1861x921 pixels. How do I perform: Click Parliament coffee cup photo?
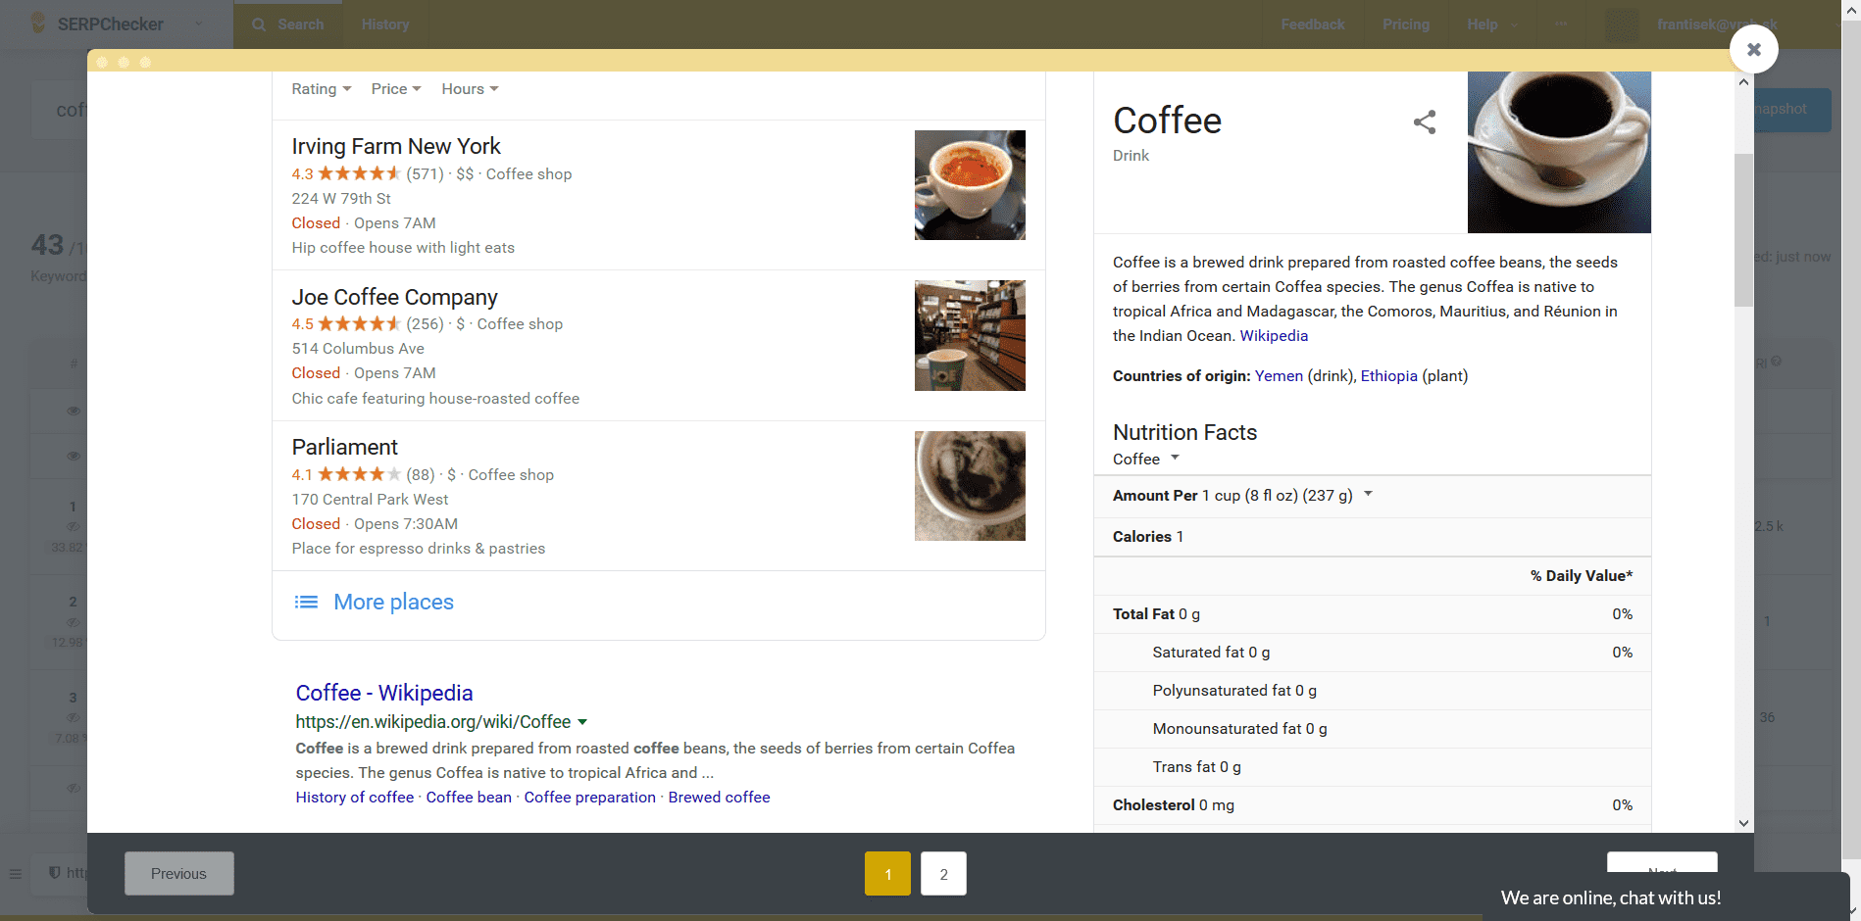(x=970, y=486)
